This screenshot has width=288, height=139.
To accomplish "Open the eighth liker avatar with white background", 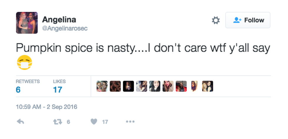I will pyautogui.click(x=194, y=86).
